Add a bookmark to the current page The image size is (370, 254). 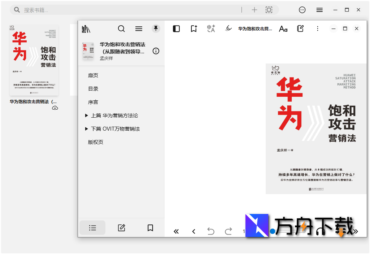pyautogui.click(x=193, y=29)
